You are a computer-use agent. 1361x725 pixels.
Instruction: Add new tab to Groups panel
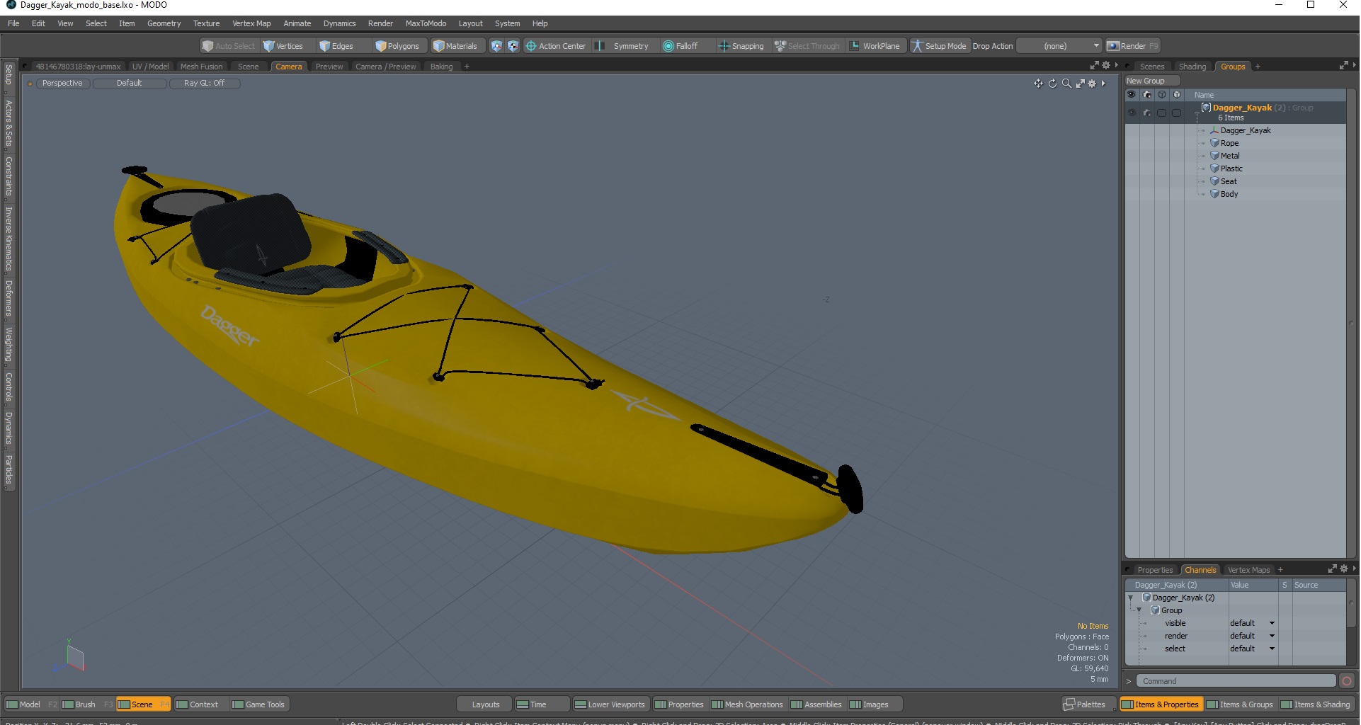[x=1258, y=67]
